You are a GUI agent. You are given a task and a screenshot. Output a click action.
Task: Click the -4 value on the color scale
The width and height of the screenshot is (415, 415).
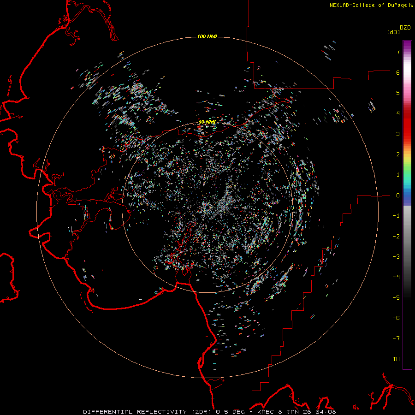(396, 277)
